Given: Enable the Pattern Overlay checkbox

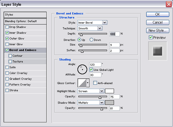Looking at the screenshot, I should pos(7,84).
